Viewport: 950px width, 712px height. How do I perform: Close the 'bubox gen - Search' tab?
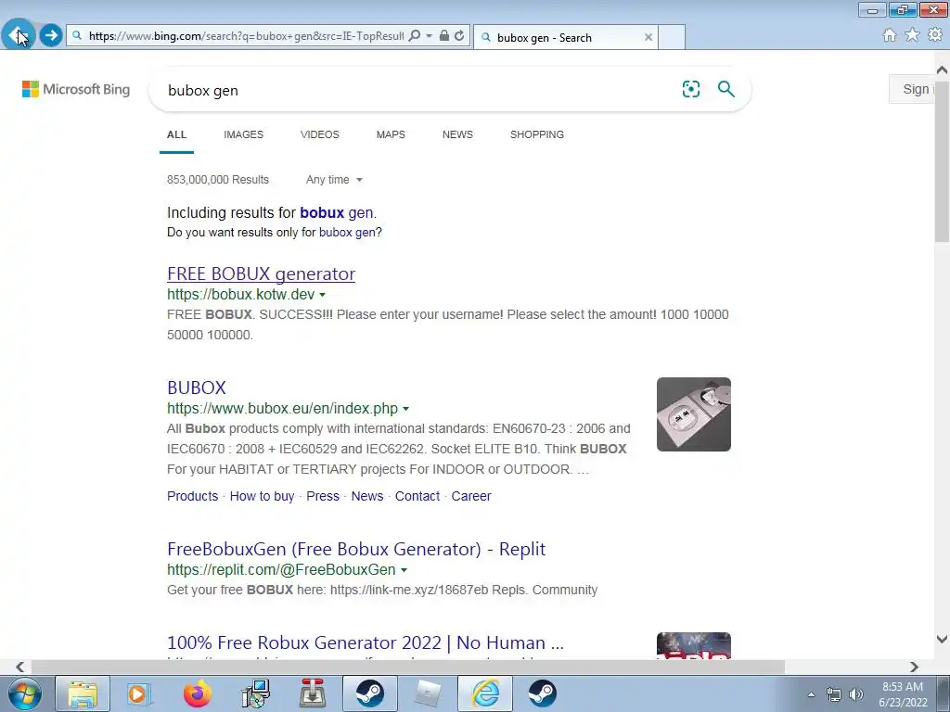(x=648, y=37)
